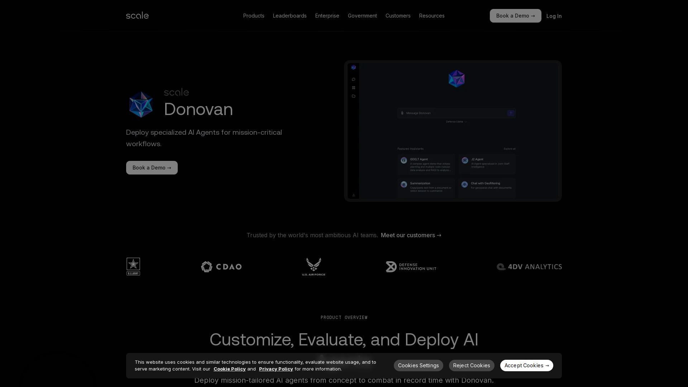This screenshot has width=688, height=387.
Task: Click the Message Donovan input field
Action: point(448,113)
